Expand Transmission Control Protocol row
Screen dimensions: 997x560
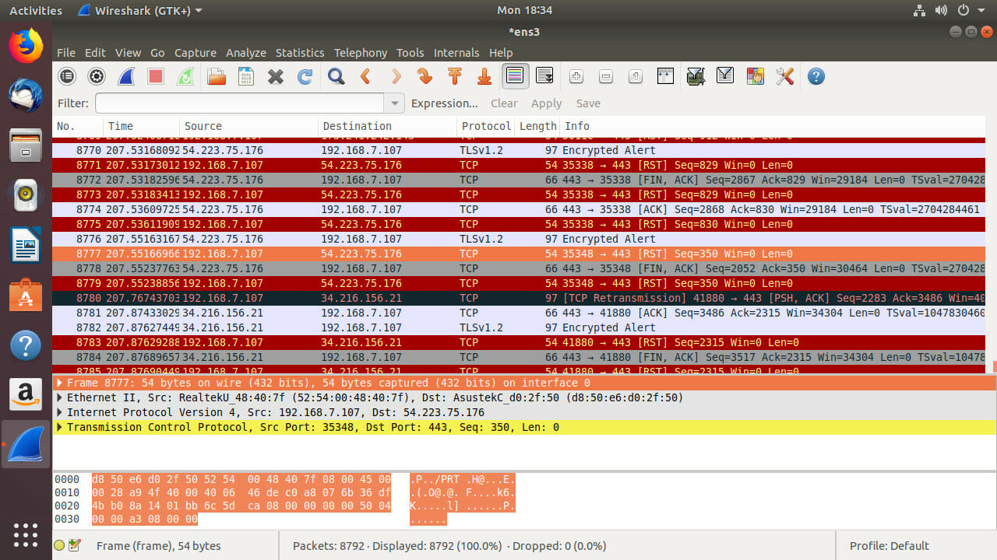(x=59, y=427)
